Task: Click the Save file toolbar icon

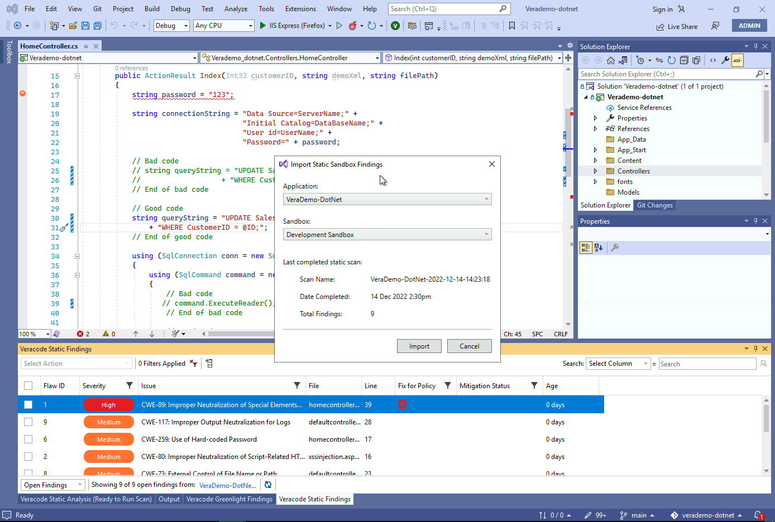Action: [x=85, y=26]
